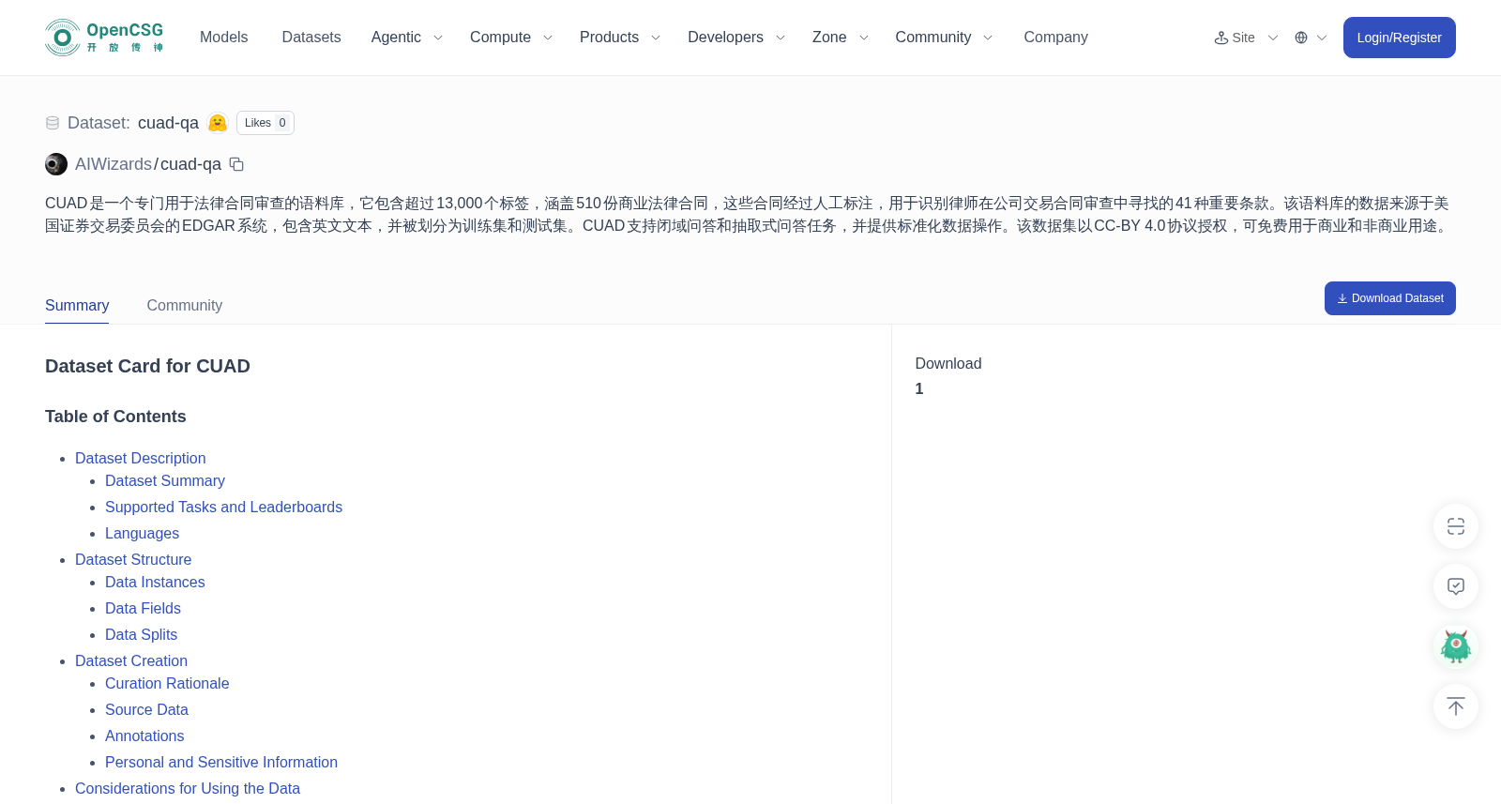This screenshot has width=1501, height=804.
Task: Expand the Community nav menu
Action: (x=944, y=38)
